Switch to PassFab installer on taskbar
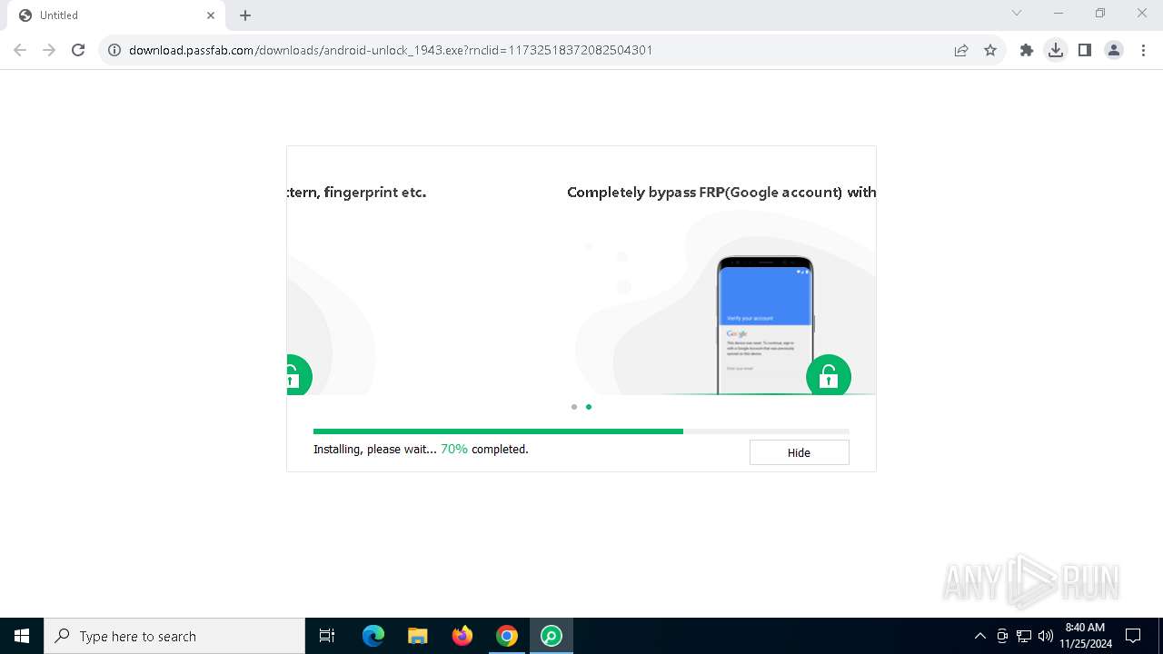The image size is (1163, 654). pyautogui.click(x=552, y=636)
